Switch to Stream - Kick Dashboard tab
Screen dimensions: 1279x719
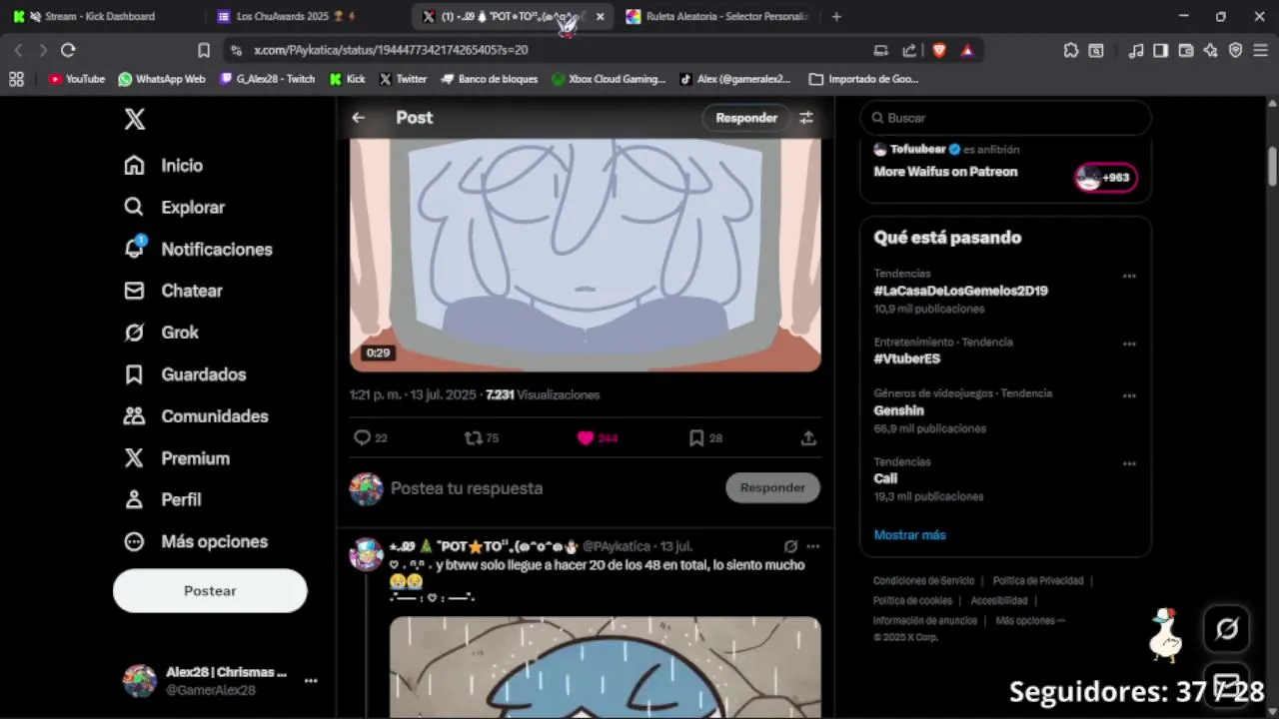(100, 16)
